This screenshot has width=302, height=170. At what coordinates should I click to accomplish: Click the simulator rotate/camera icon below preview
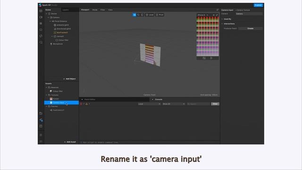204,58
